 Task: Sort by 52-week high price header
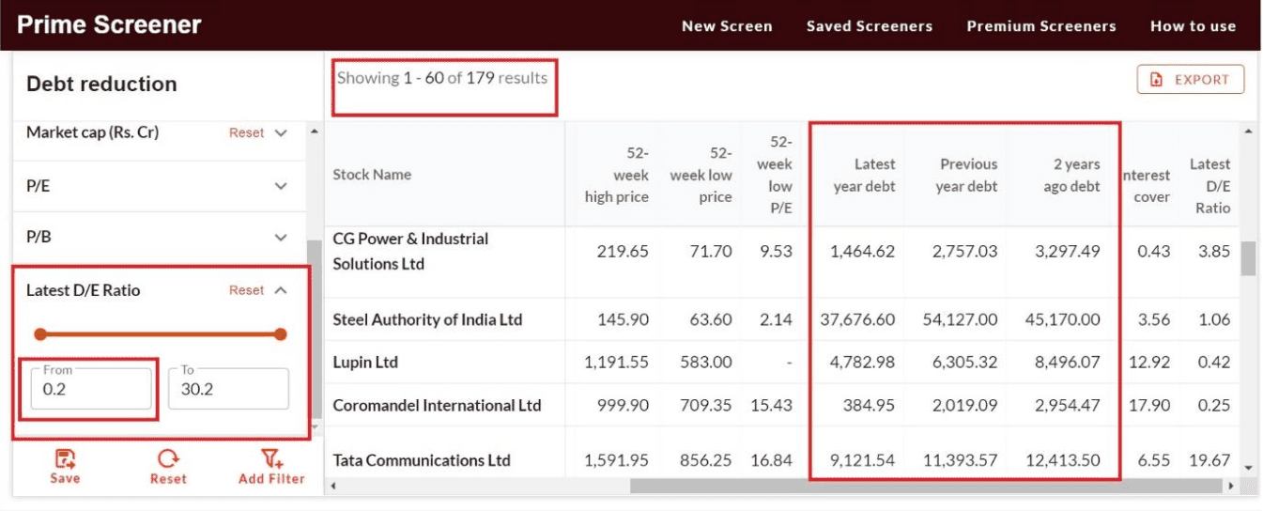[616, 175]
